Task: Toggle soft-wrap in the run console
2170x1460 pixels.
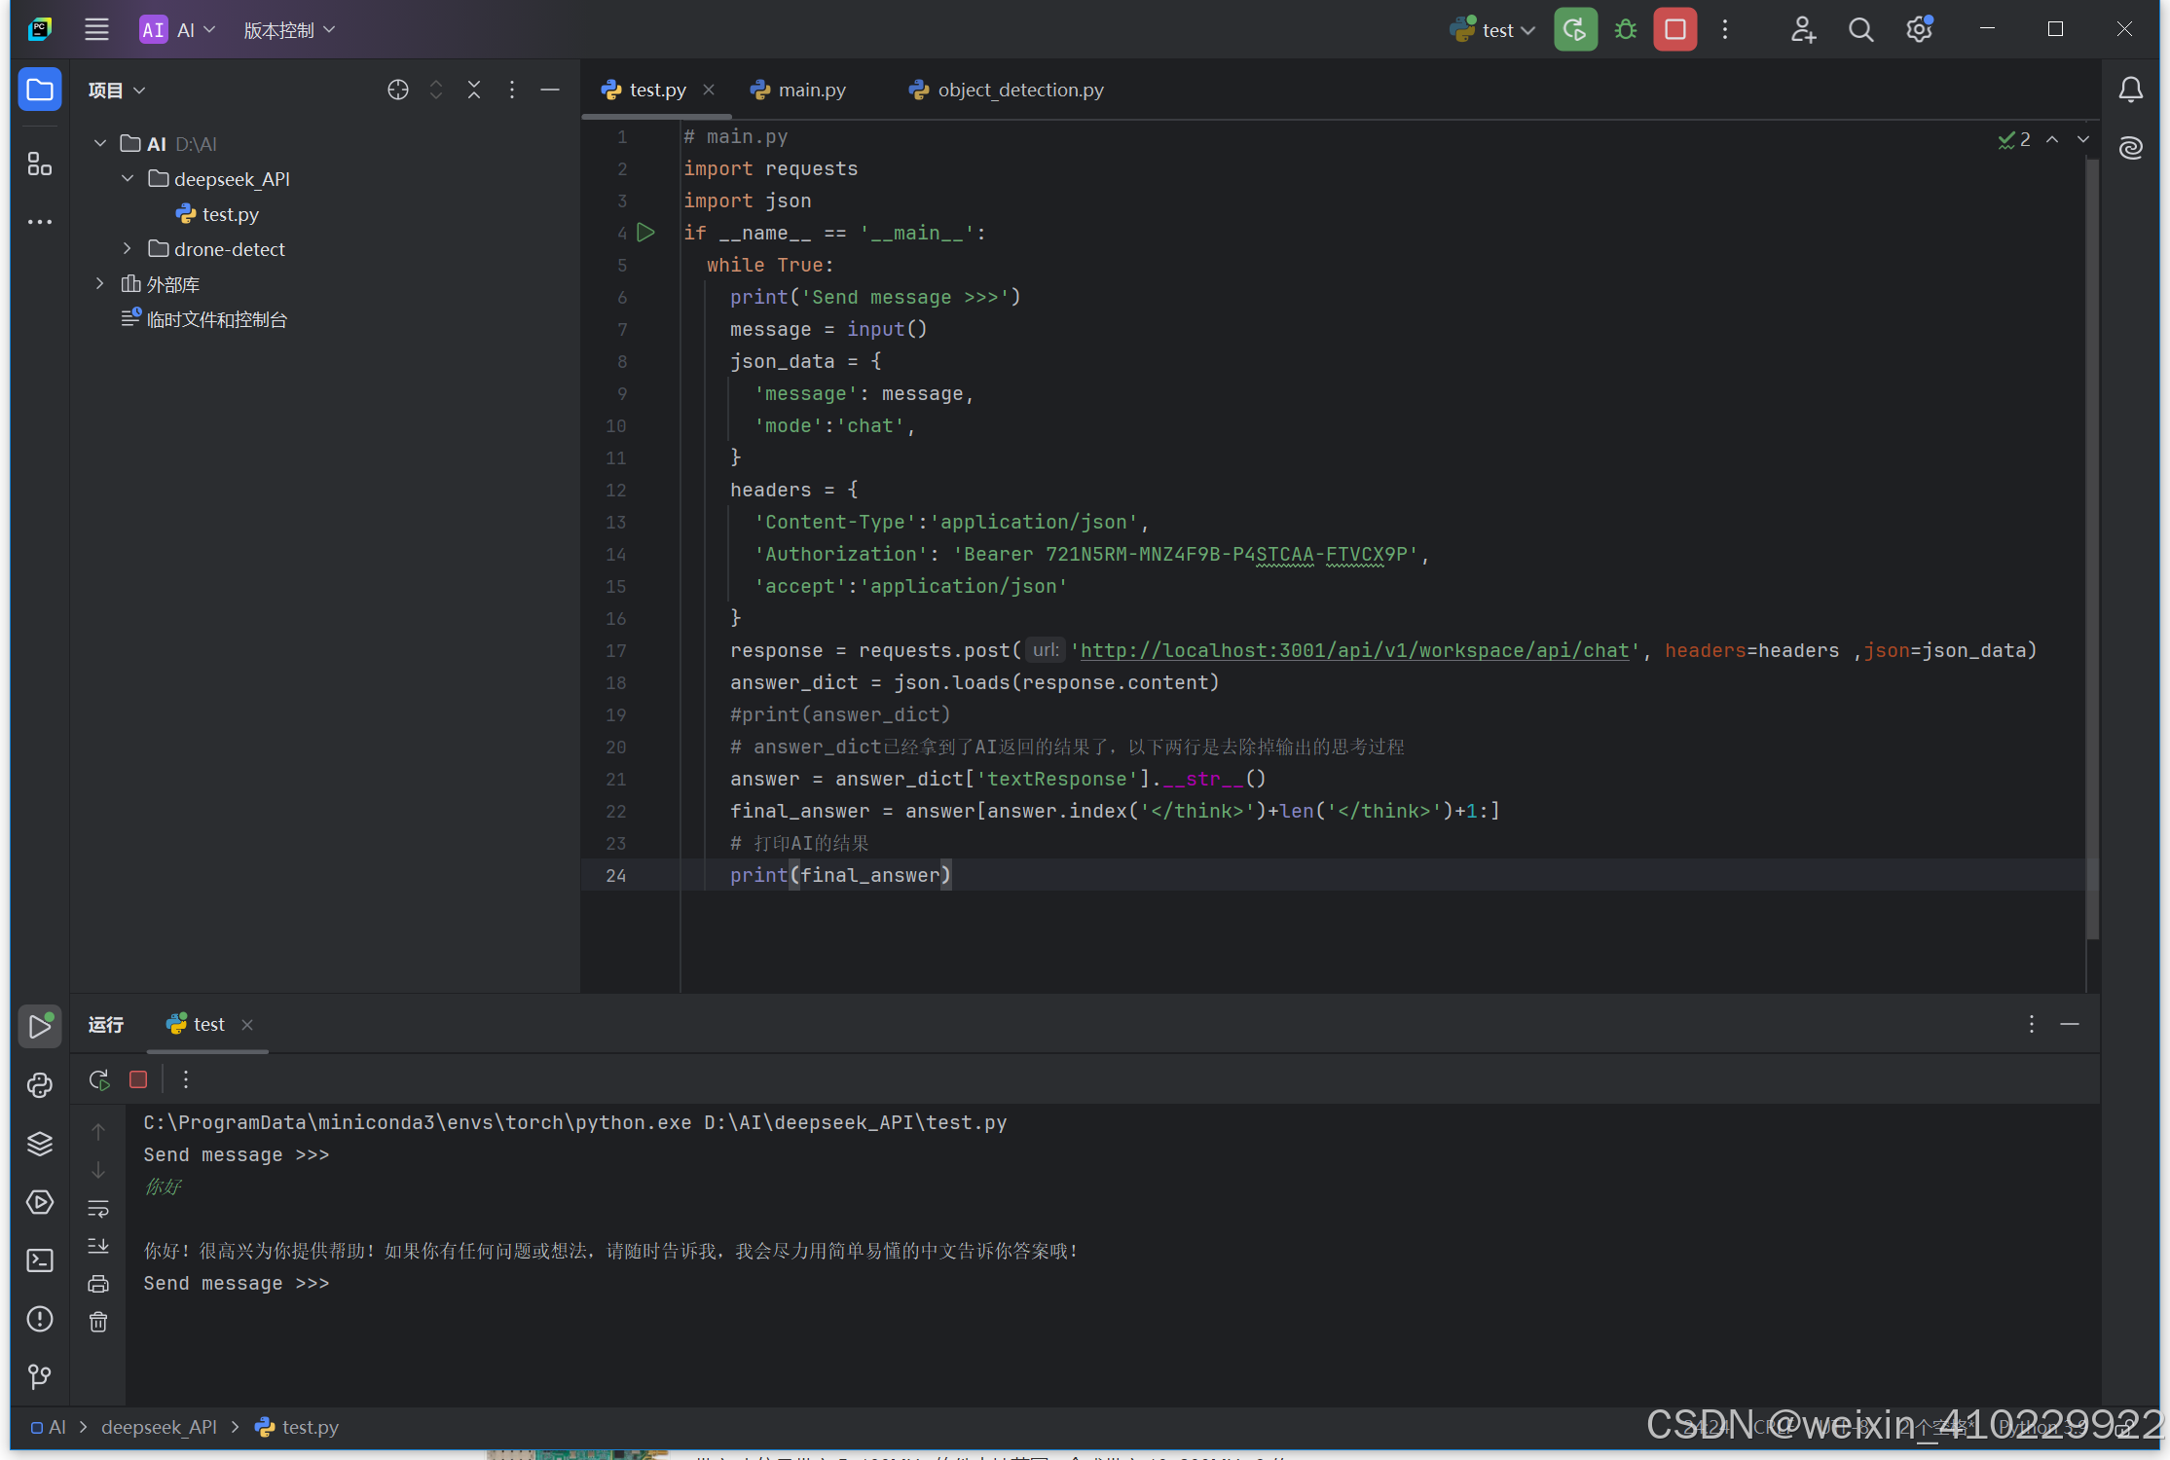Action: tap(98, 1208)
